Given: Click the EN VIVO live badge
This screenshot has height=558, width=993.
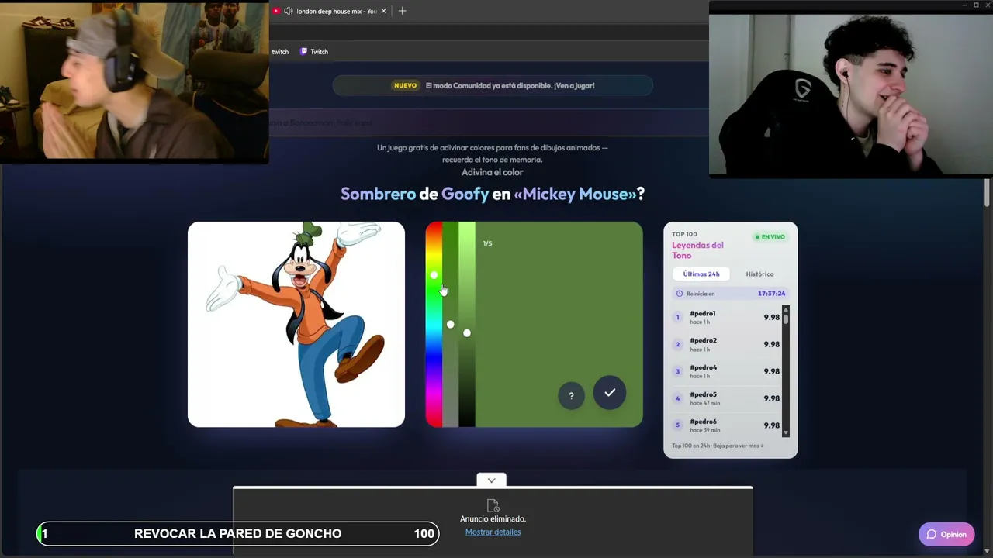Looking at the screenshot, I should pyautogui.click(x=770, y=236).
